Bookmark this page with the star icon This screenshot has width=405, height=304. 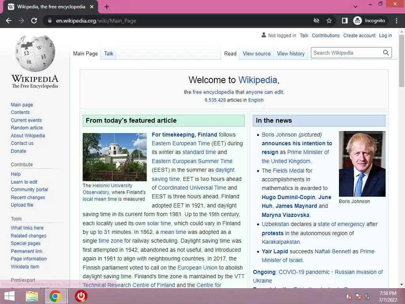[x=329, y=21]
